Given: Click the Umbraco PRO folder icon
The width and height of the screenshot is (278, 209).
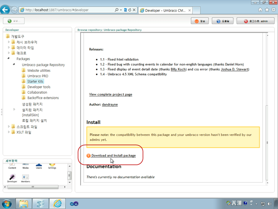Looking at the screenshot, I should click(24, 76).
